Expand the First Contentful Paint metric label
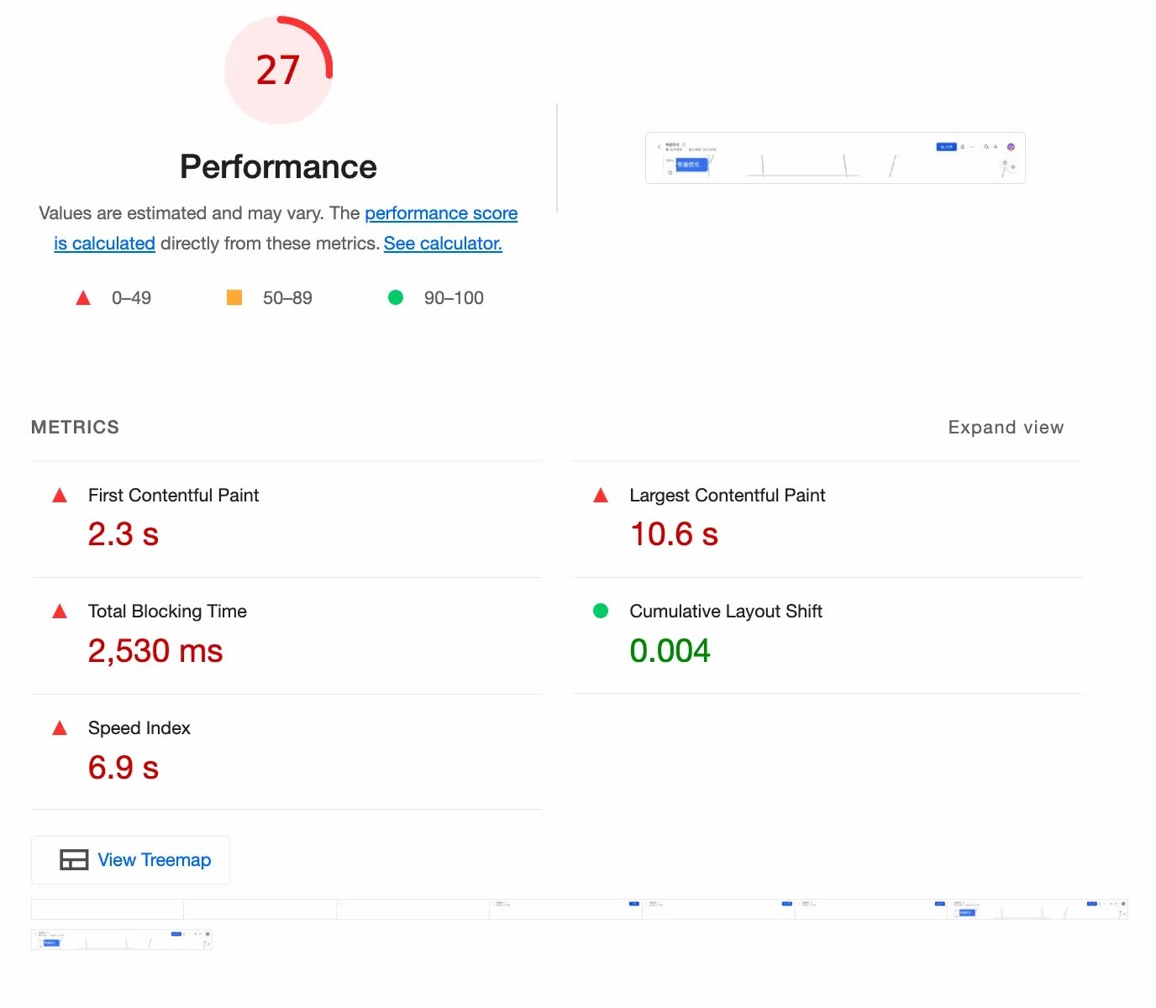The height and width of the screenshot is (1008, 1156). point(173,496)
